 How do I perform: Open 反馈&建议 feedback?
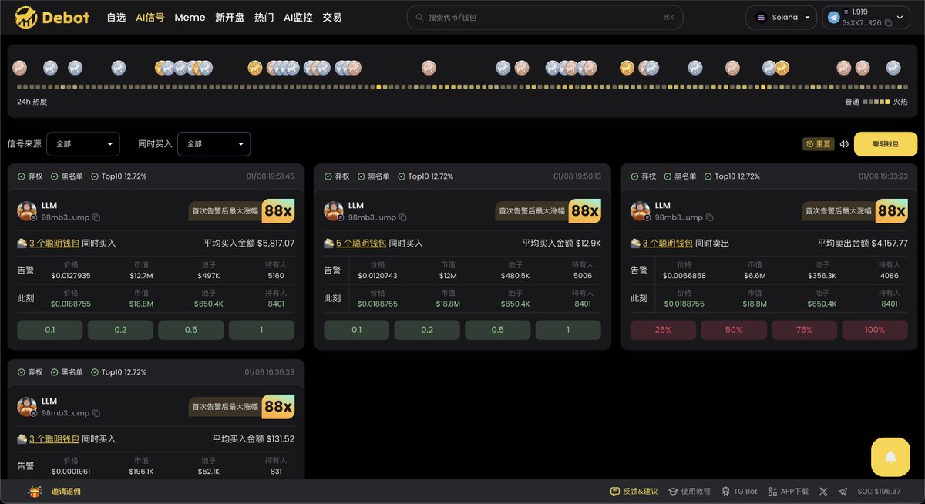[x=634, y=492]
